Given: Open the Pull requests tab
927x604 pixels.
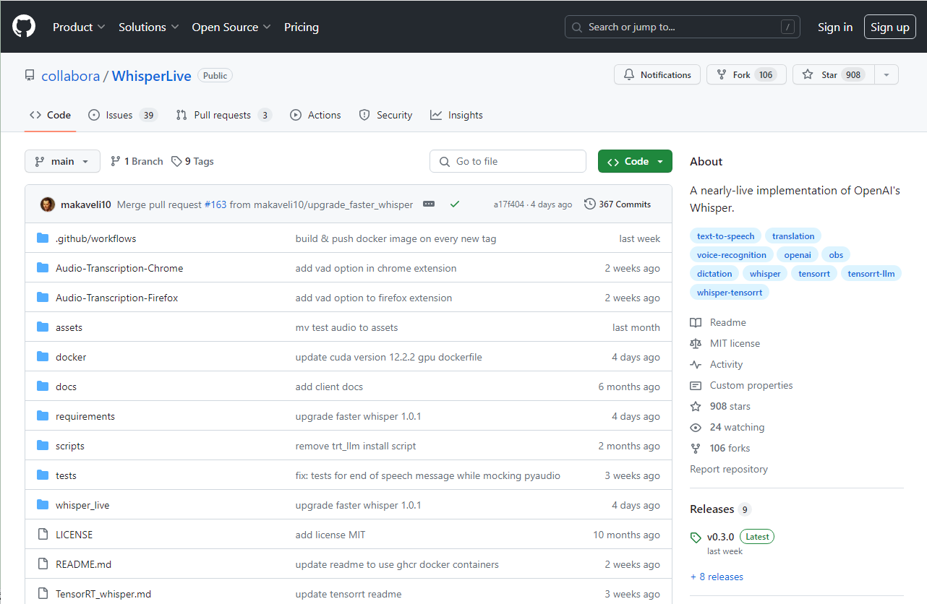Looking at the screenshot, I should [x=224, y=115].
